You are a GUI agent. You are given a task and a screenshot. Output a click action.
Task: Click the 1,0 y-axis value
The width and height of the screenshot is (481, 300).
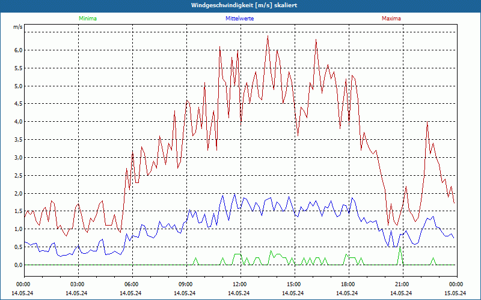click(x=19, y=229)
